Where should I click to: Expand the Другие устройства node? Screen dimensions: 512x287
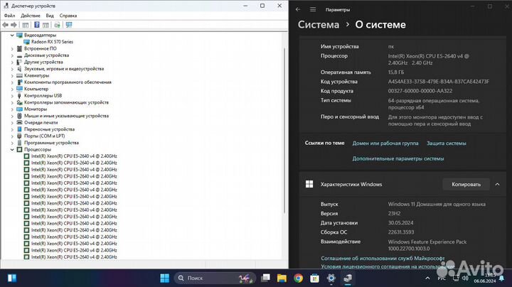click(12, 62)
